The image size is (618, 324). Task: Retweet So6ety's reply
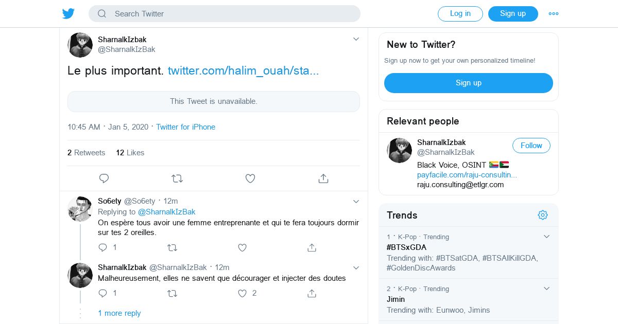[x=173, y=247]
